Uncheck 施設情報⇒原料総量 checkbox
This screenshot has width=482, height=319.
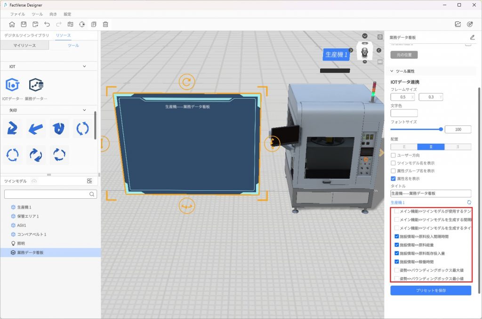[x=397, y=245]
